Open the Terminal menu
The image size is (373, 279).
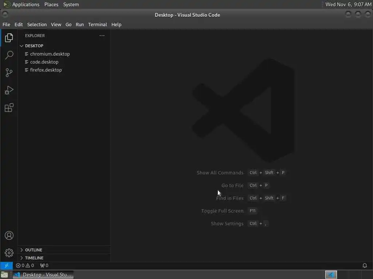98,24
